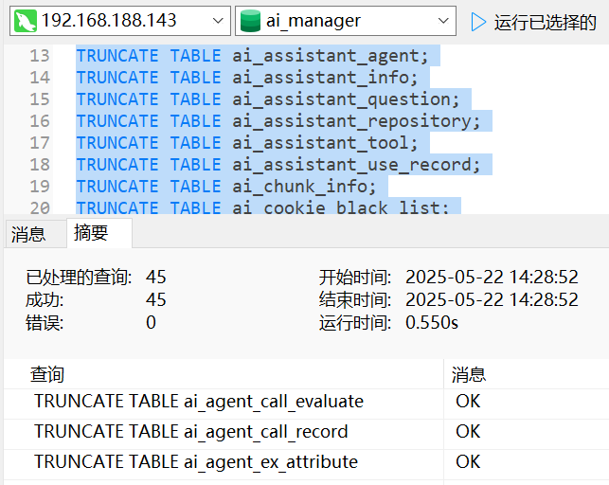Switch to the 消息 tab
The height and width of the screenshot is (485, 609).
[x=28, y=234]
